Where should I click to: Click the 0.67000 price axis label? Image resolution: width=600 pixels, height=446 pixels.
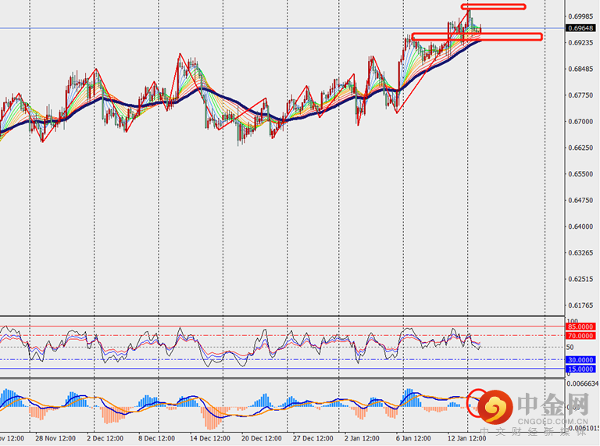(579, 122)
